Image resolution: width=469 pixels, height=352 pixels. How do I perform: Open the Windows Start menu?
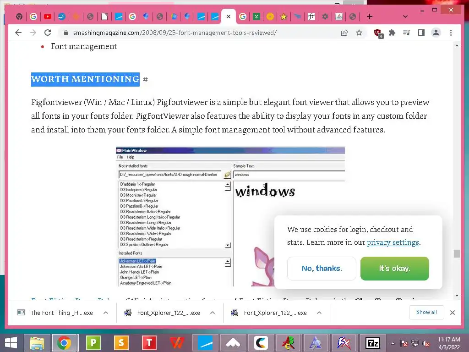(x=11, y=343)
